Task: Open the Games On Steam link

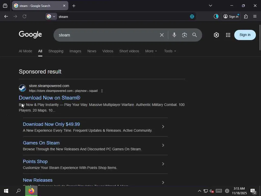Action: point(41,143)
